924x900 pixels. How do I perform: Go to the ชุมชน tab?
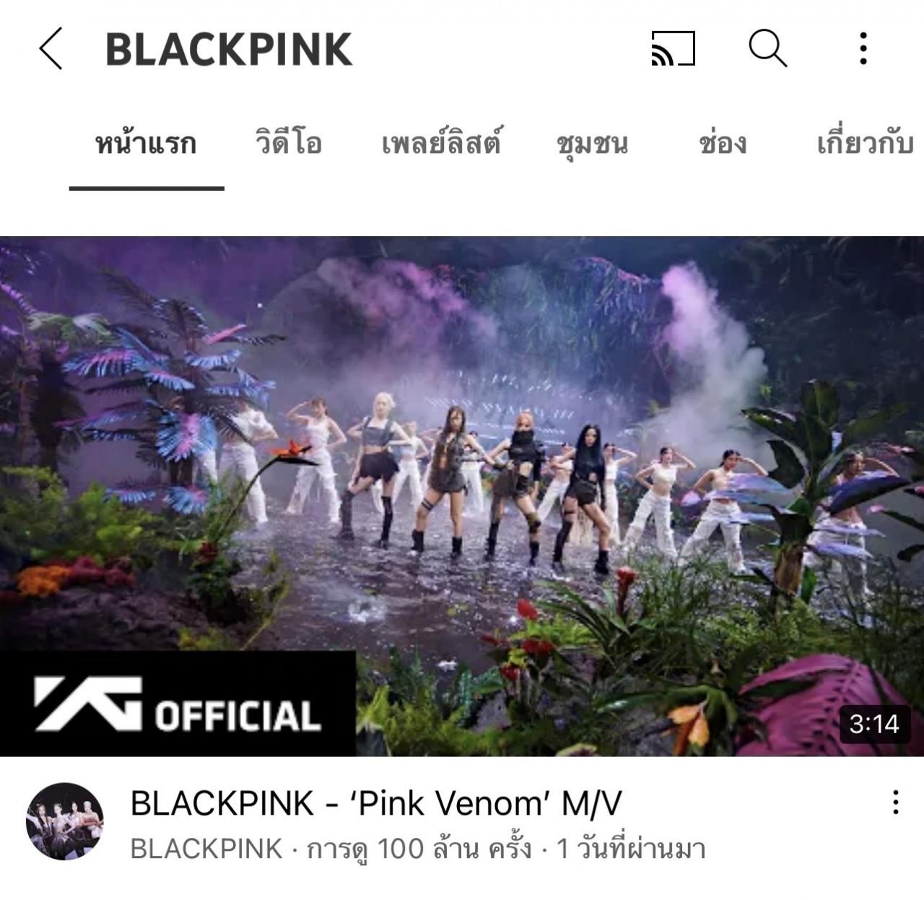point(592,143)
